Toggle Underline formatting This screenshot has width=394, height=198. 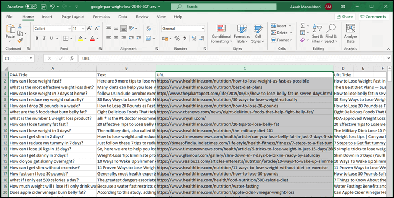coord(51,38)
